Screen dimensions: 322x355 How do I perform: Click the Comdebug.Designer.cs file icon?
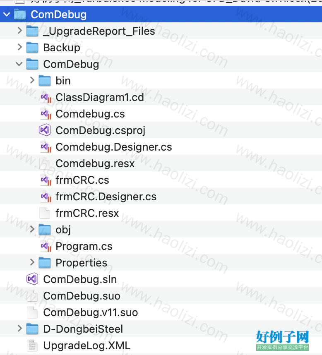(45, 147)
